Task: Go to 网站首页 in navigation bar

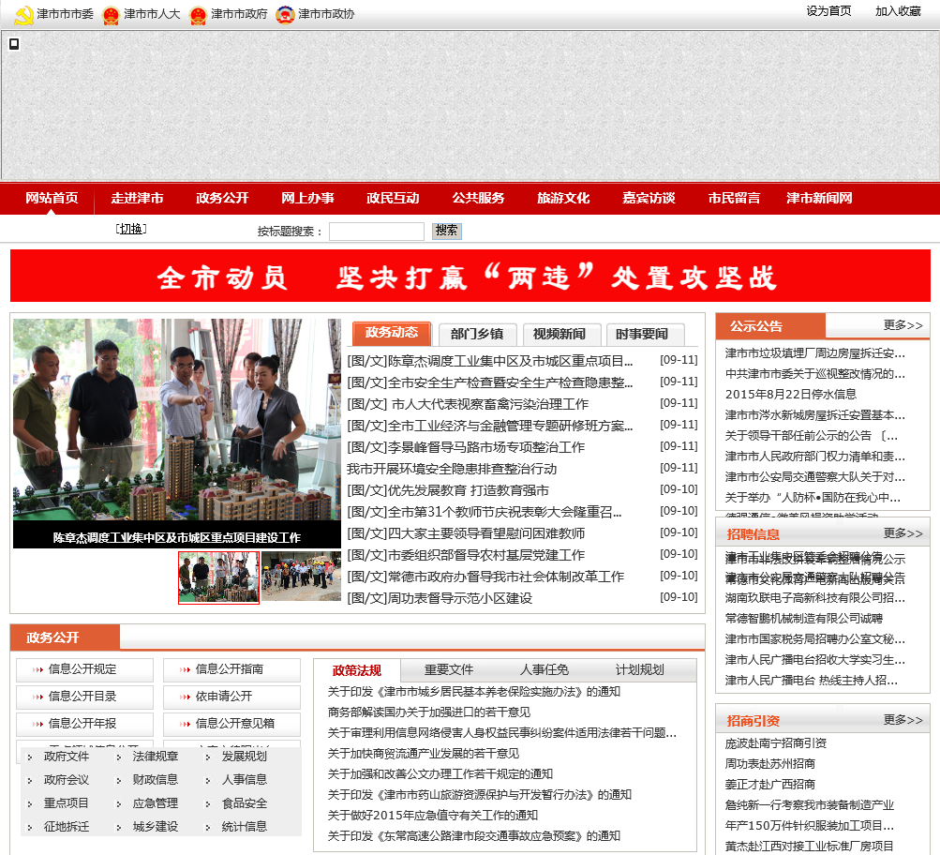Action: (52, 198)
